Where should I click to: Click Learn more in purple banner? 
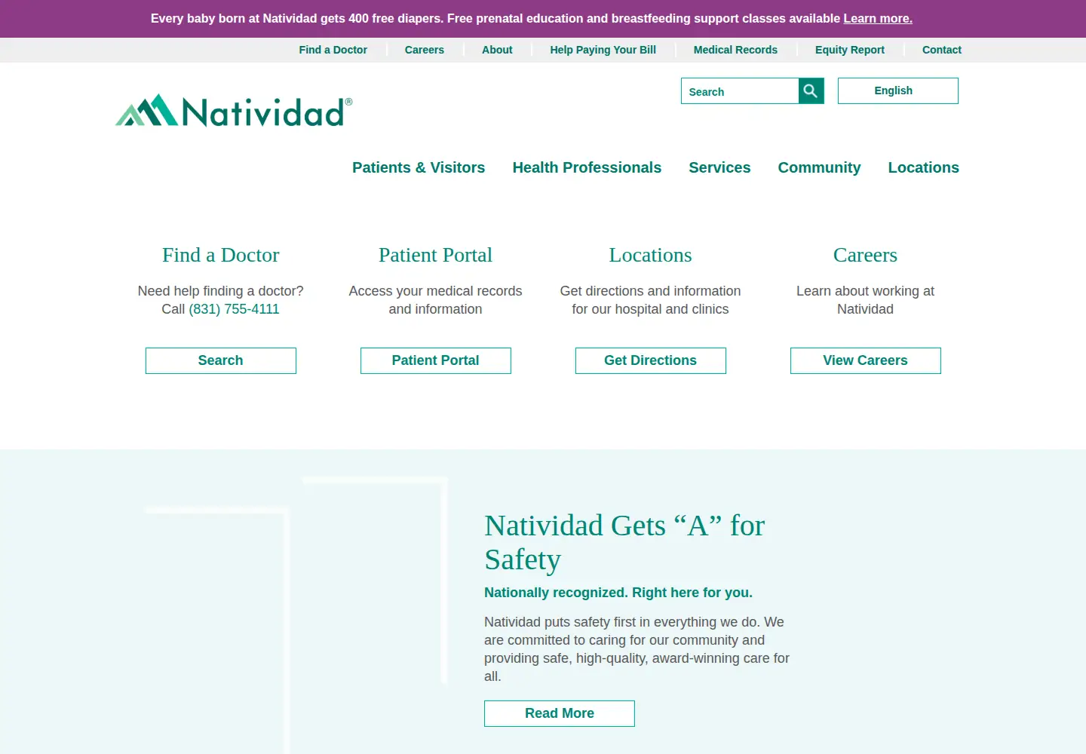click(878, 18)
